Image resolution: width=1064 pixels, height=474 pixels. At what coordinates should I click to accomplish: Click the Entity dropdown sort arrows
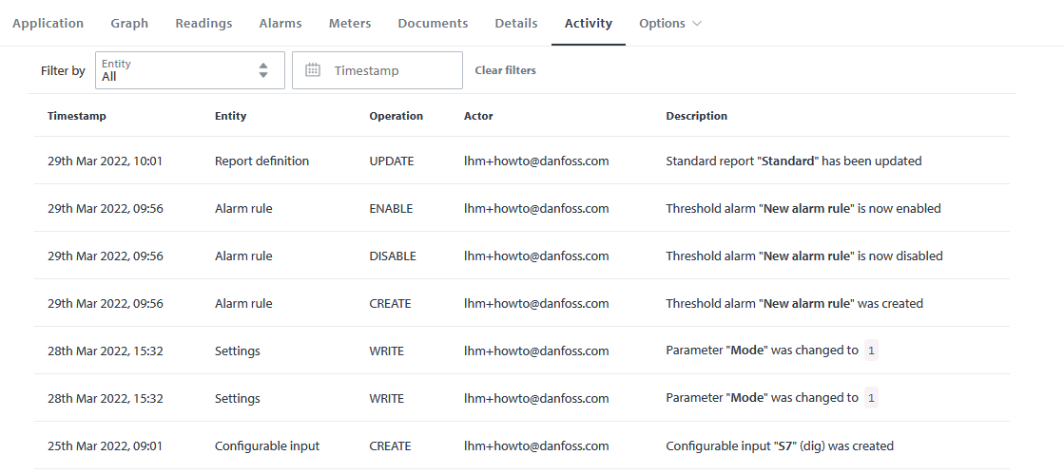click(263, 70)
